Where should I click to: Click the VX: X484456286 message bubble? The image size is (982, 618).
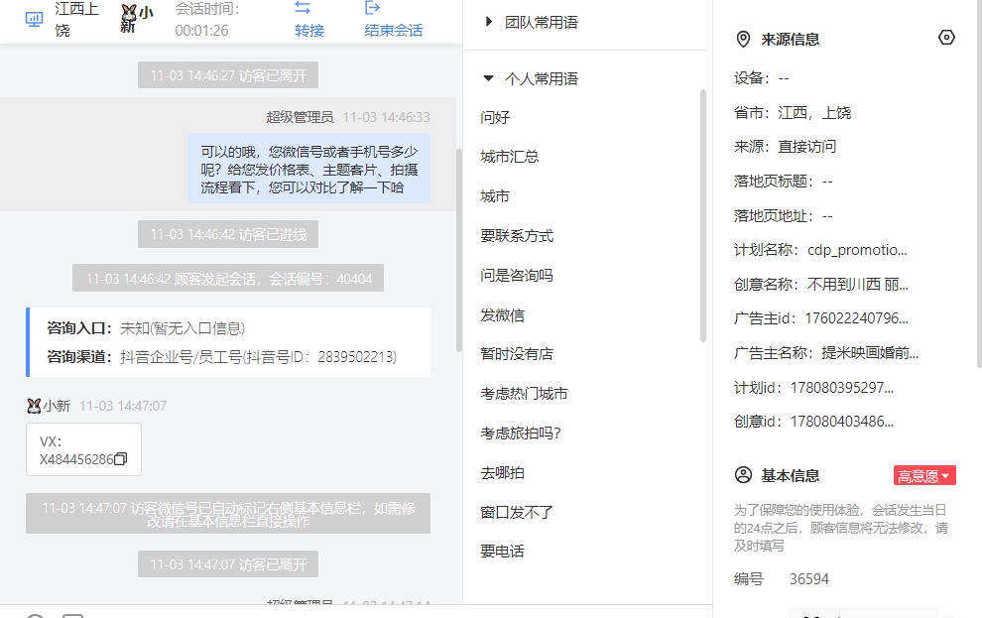coord(83,449)
